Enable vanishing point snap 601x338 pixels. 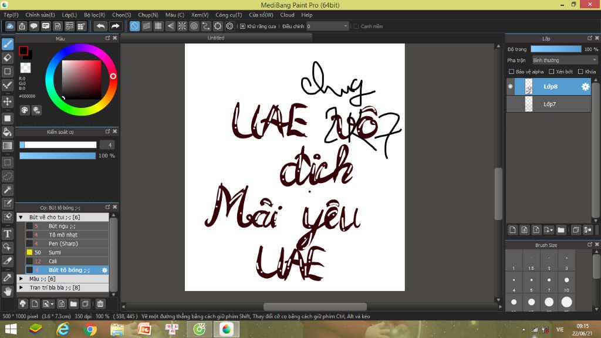(170, 26)
